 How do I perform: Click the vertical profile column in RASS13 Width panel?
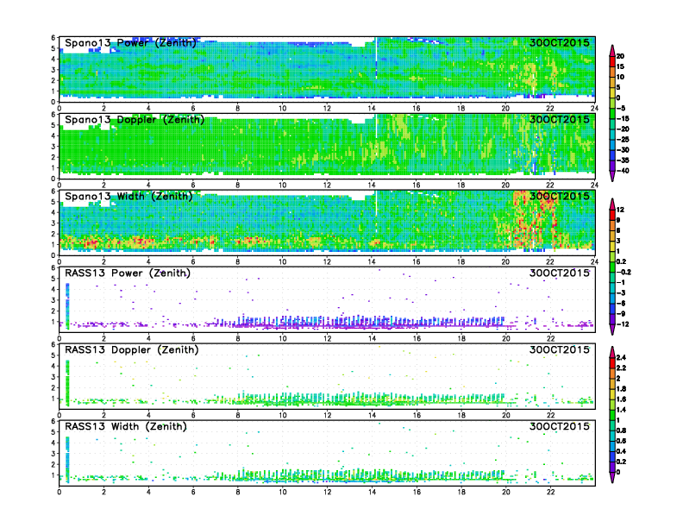pos(67,460)
